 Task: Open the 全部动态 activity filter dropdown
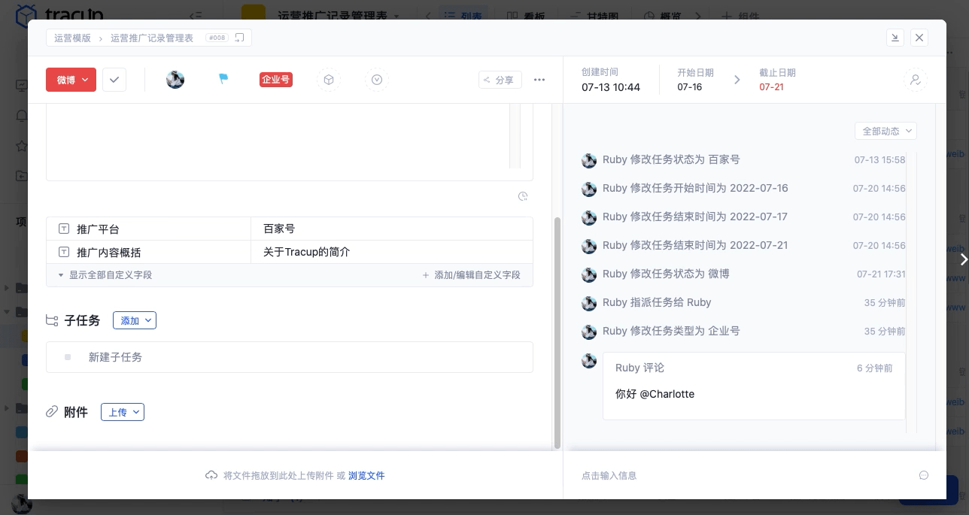point(885,131)
